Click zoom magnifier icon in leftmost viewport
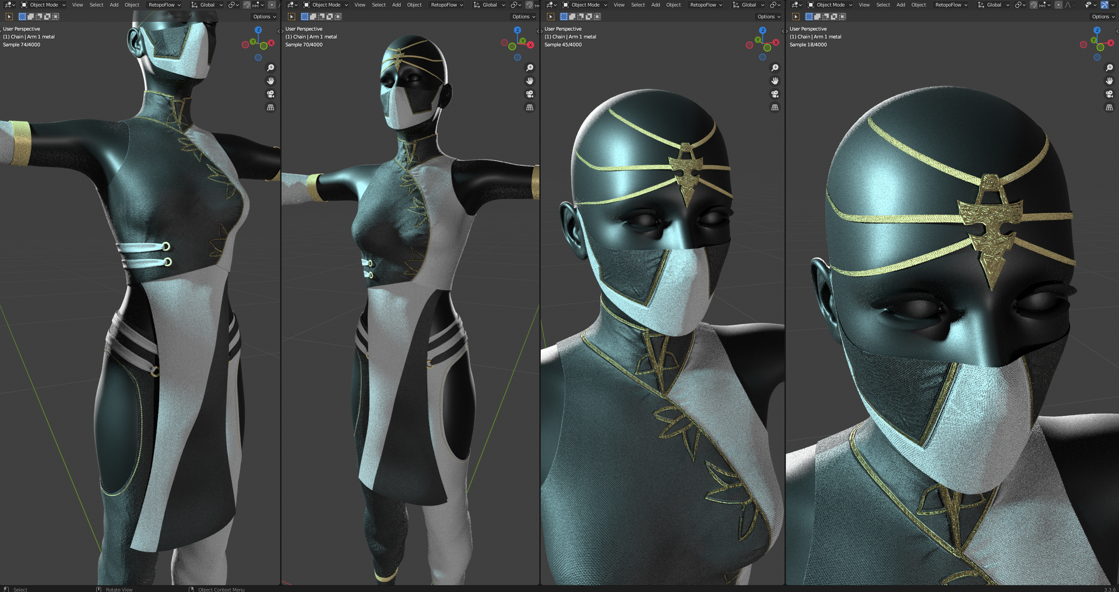 (x=270, y=68)
